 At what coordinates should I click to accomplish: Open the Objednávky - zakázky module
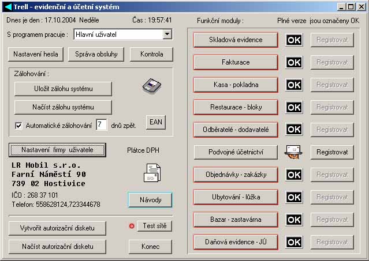pos(236,175)
